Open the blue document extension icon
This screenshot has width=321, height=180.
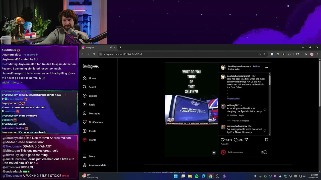point(272,54)
